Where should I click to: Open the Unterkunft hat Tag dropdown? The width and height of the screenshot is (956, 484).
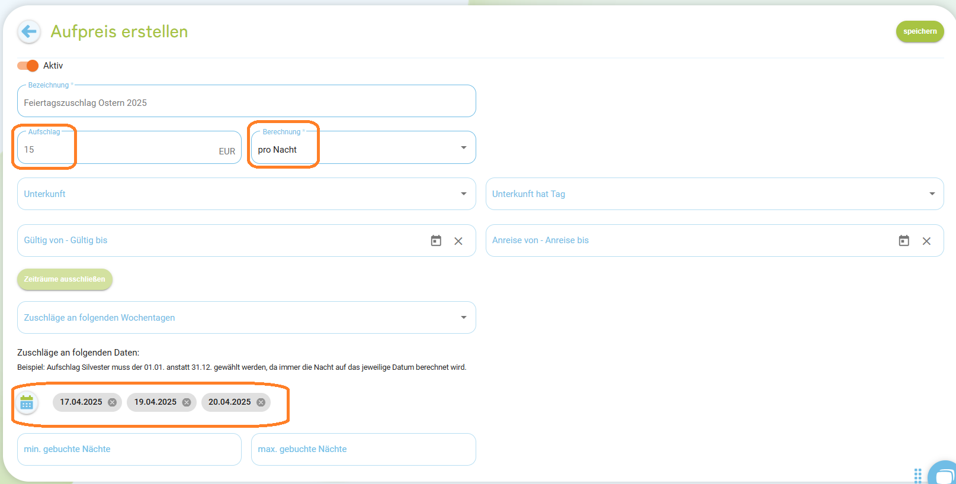tap(714, 194)
